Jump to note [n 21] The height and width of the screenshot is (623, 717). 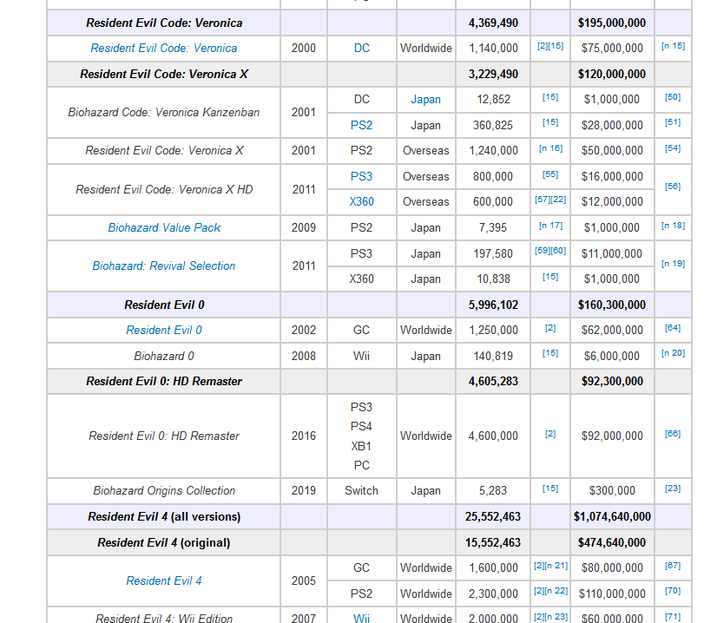tap(556, 566)
